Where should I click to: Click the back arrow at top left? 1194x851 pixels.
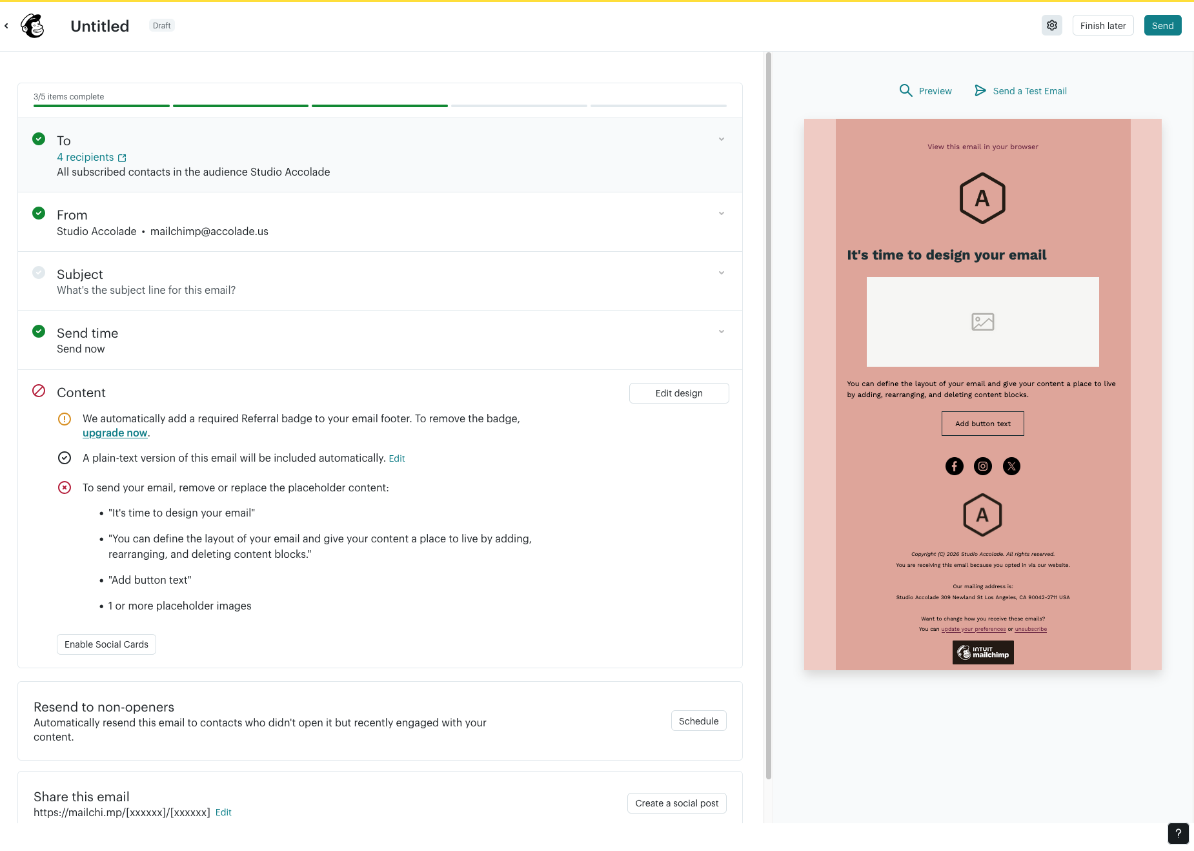6,26
